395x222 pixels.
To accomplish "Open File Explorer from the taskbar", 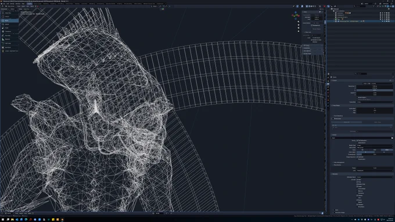I will (12, 220).
